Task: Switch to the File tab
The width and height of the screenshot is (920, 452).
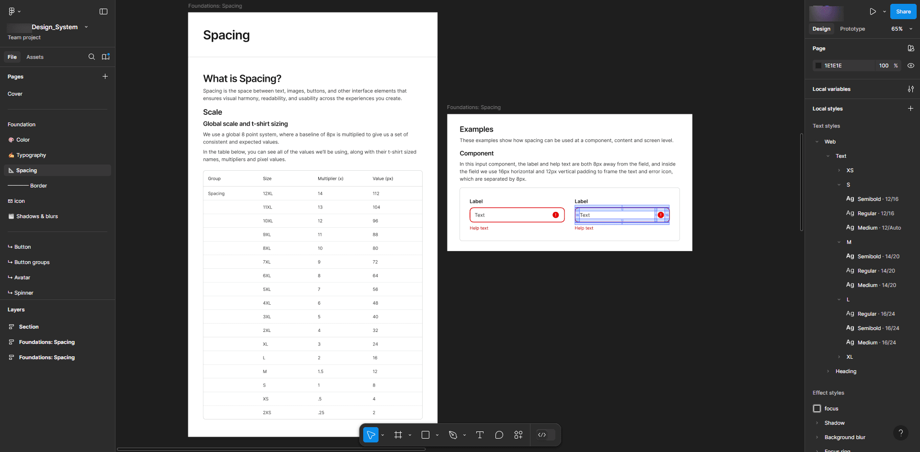Action: [12, 57]
